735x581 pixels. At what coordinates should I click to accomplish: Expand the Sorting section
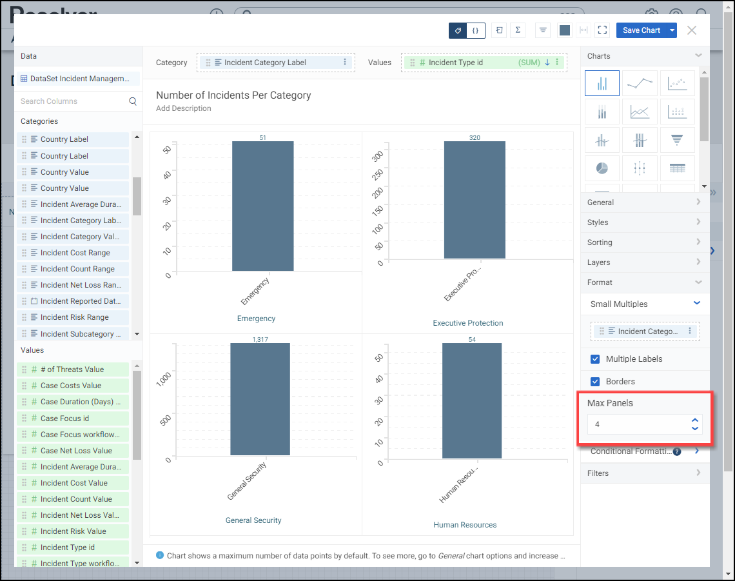645,242
